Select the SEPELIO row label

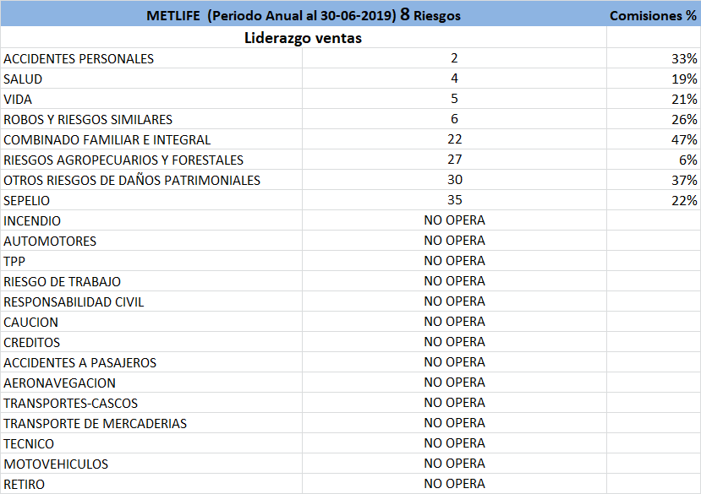pos(27,200)
